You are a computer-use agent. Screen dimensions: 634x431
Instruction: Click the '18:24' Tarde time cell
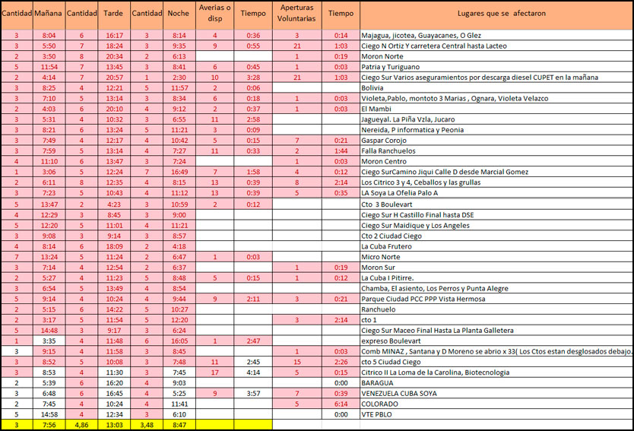point(114,46)
